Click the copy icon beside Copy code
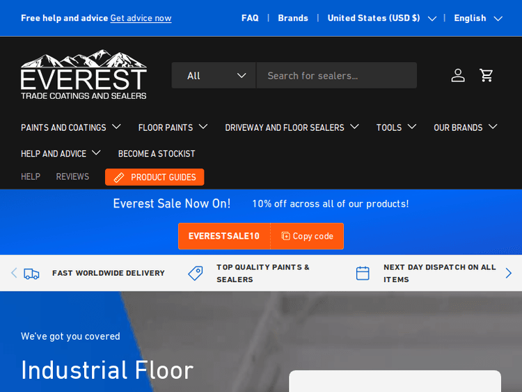522x392 pixels. pos(285,236)
